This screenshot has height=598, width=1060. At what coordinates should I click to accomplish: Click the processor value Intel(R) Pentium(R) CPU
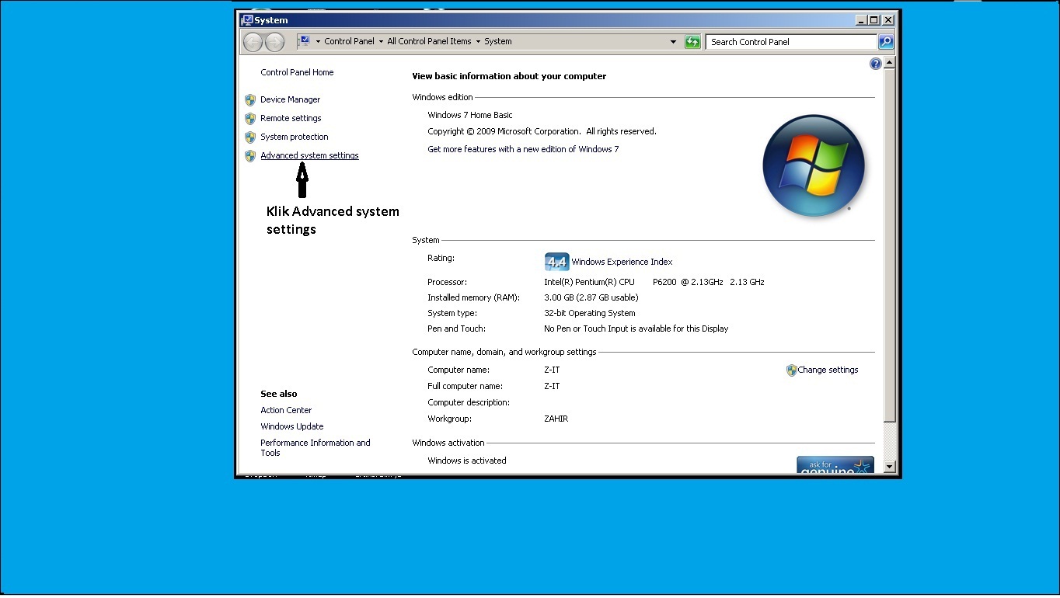(589, 282)
